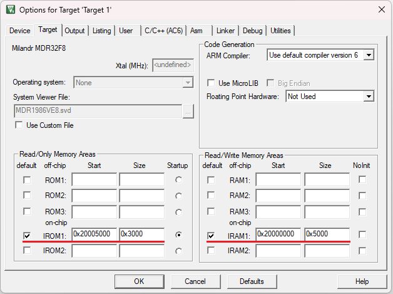
Task: Select the ROM1 Startup radio button
Action: (x=180, y=180)
